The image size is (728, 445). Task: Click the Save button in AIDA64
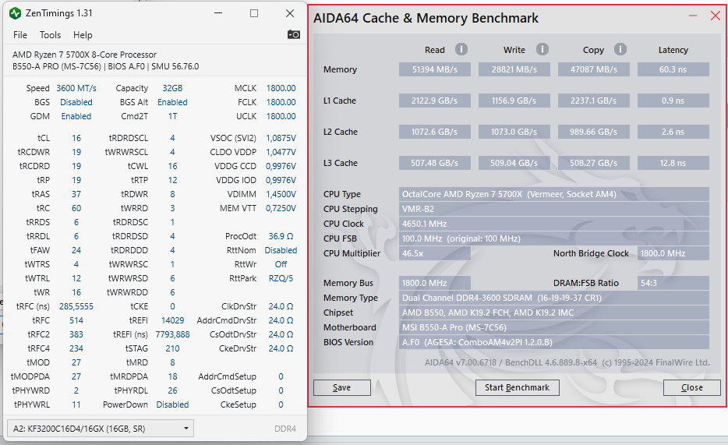341,387
